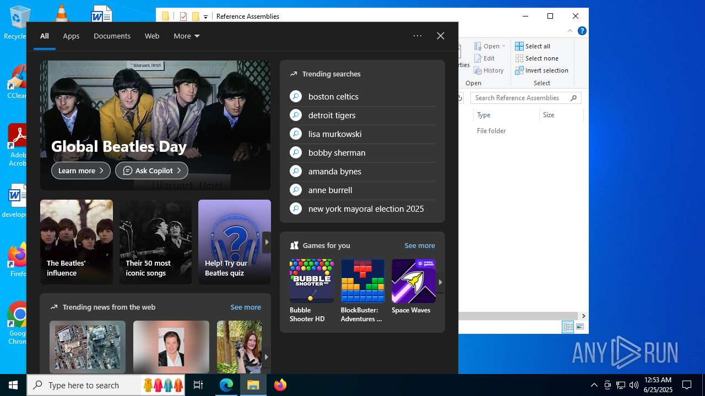The width and height of the screenshot is (705, 396).
Task: Sort by Type column header
Action: click(x=506, y=115)
